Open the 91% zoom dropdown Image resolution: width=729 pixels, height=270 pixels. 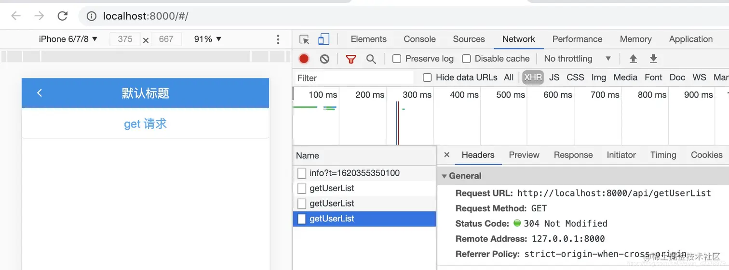pos(208,39)
